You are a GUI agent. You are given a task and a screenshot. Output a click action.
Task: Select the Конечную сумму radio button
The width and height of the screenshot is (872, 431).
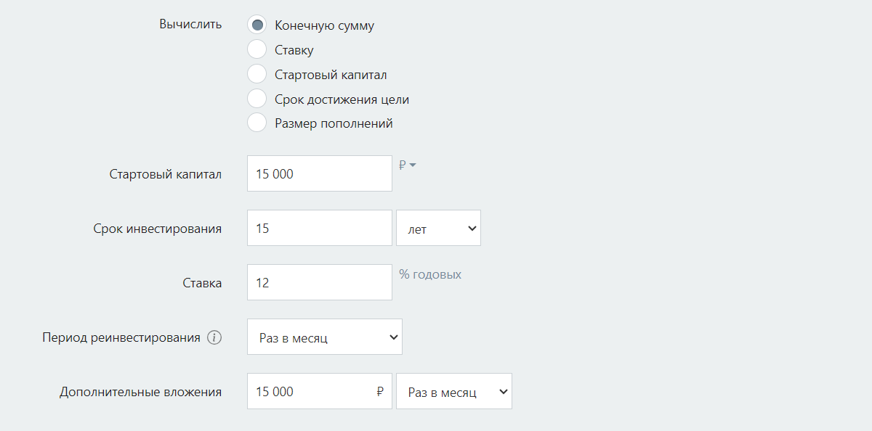[x=257, y=24]
